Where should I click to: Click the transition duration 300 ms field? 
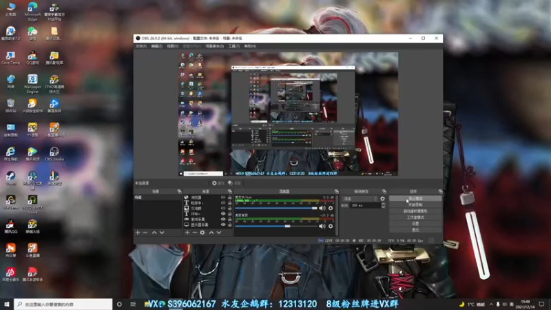coord(365,205)
